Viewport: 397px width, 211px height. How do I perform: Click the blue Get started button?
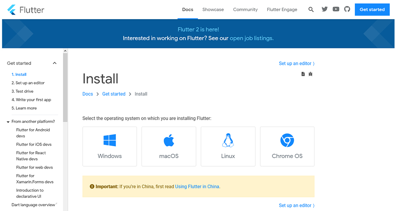(x=372, y=10)
